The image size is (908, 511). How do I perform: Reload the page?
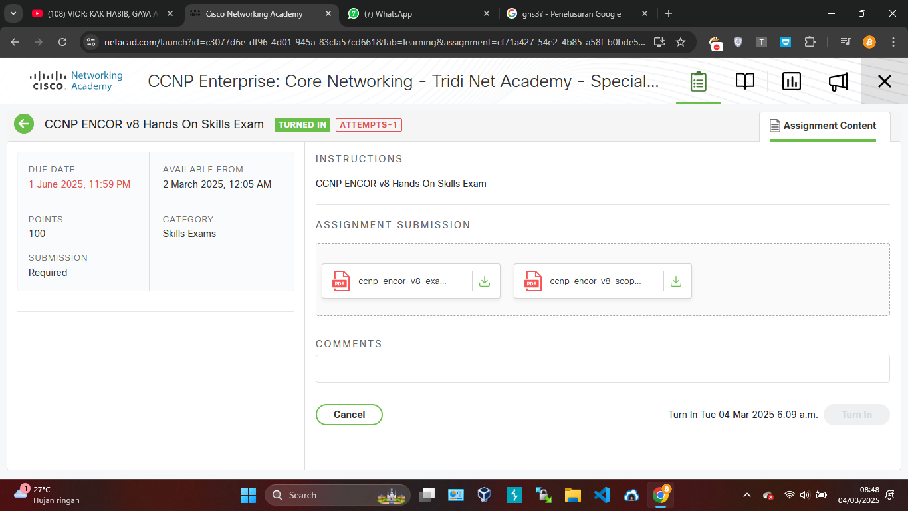pyautogui.click(x=62, y=42)
